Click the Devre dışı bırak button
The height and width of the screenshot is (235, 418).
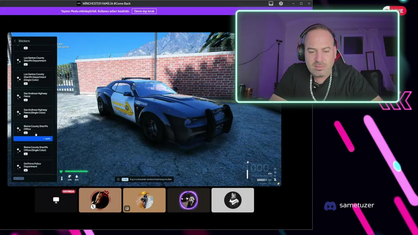coord(144,11)
